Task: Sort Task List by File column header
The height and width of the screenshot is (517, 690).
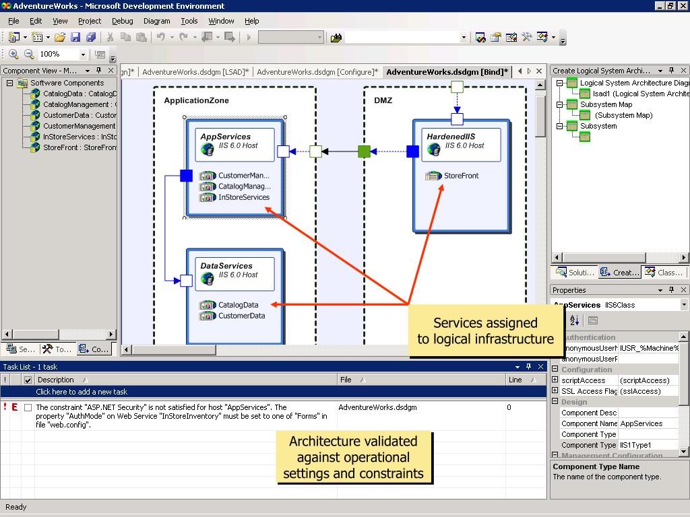Action: tap(422, 380)
